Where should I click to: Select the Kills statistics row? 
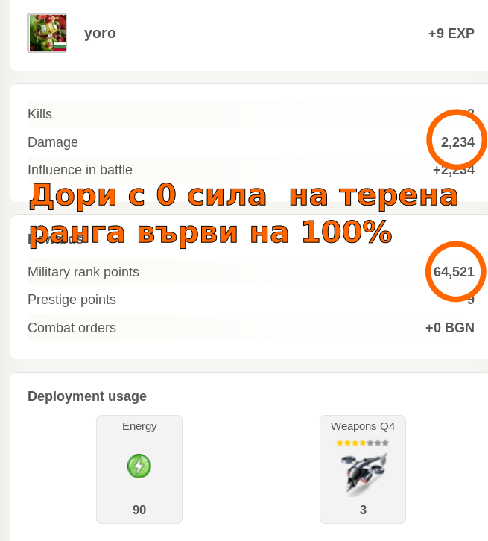[x=251, y=114]
